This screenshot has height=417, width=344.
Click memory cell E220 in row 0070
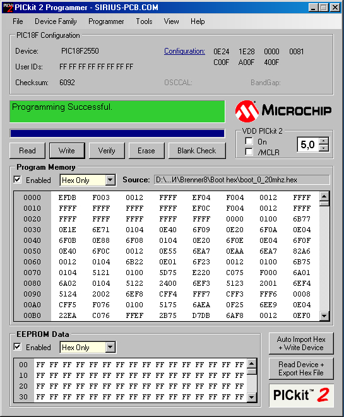pyautogui.click(x=201, y=273)
